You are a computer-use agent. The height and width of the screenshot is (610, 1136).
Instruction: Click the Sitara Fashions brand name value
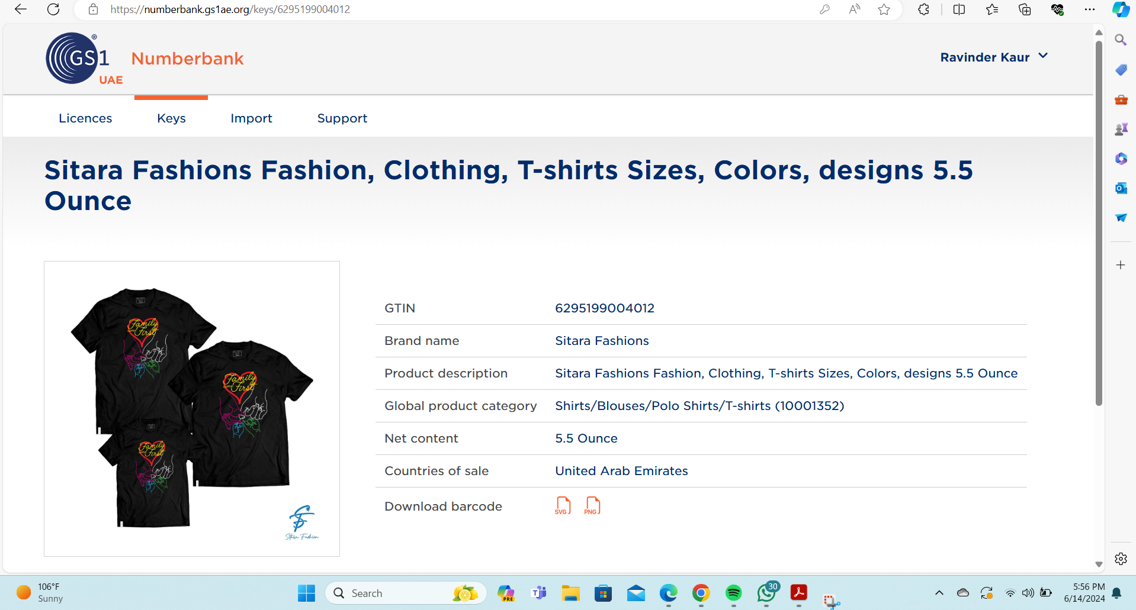[x=602, y=341]
